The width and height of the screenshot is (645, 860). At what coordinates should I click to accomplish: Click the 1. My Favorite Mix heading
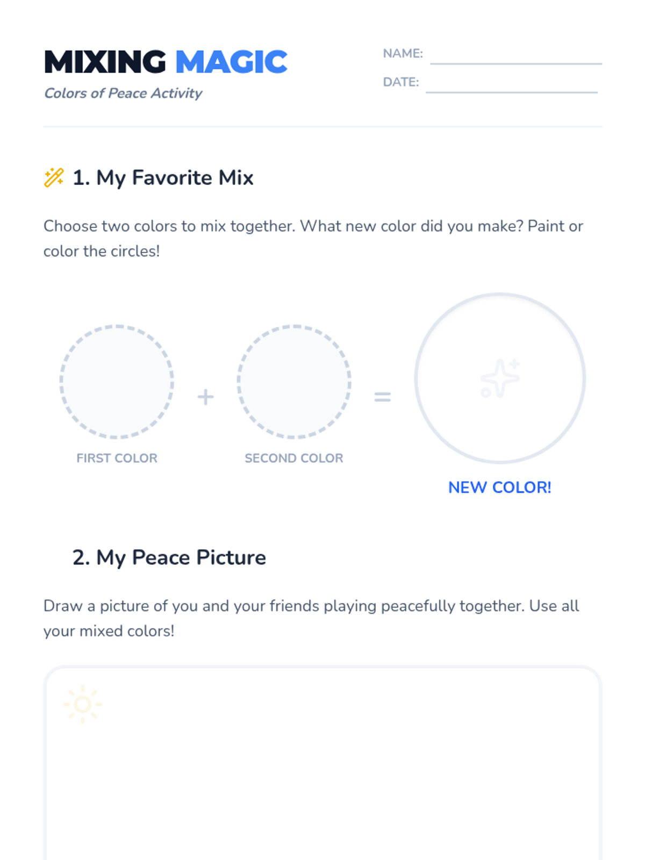(163, 178)
